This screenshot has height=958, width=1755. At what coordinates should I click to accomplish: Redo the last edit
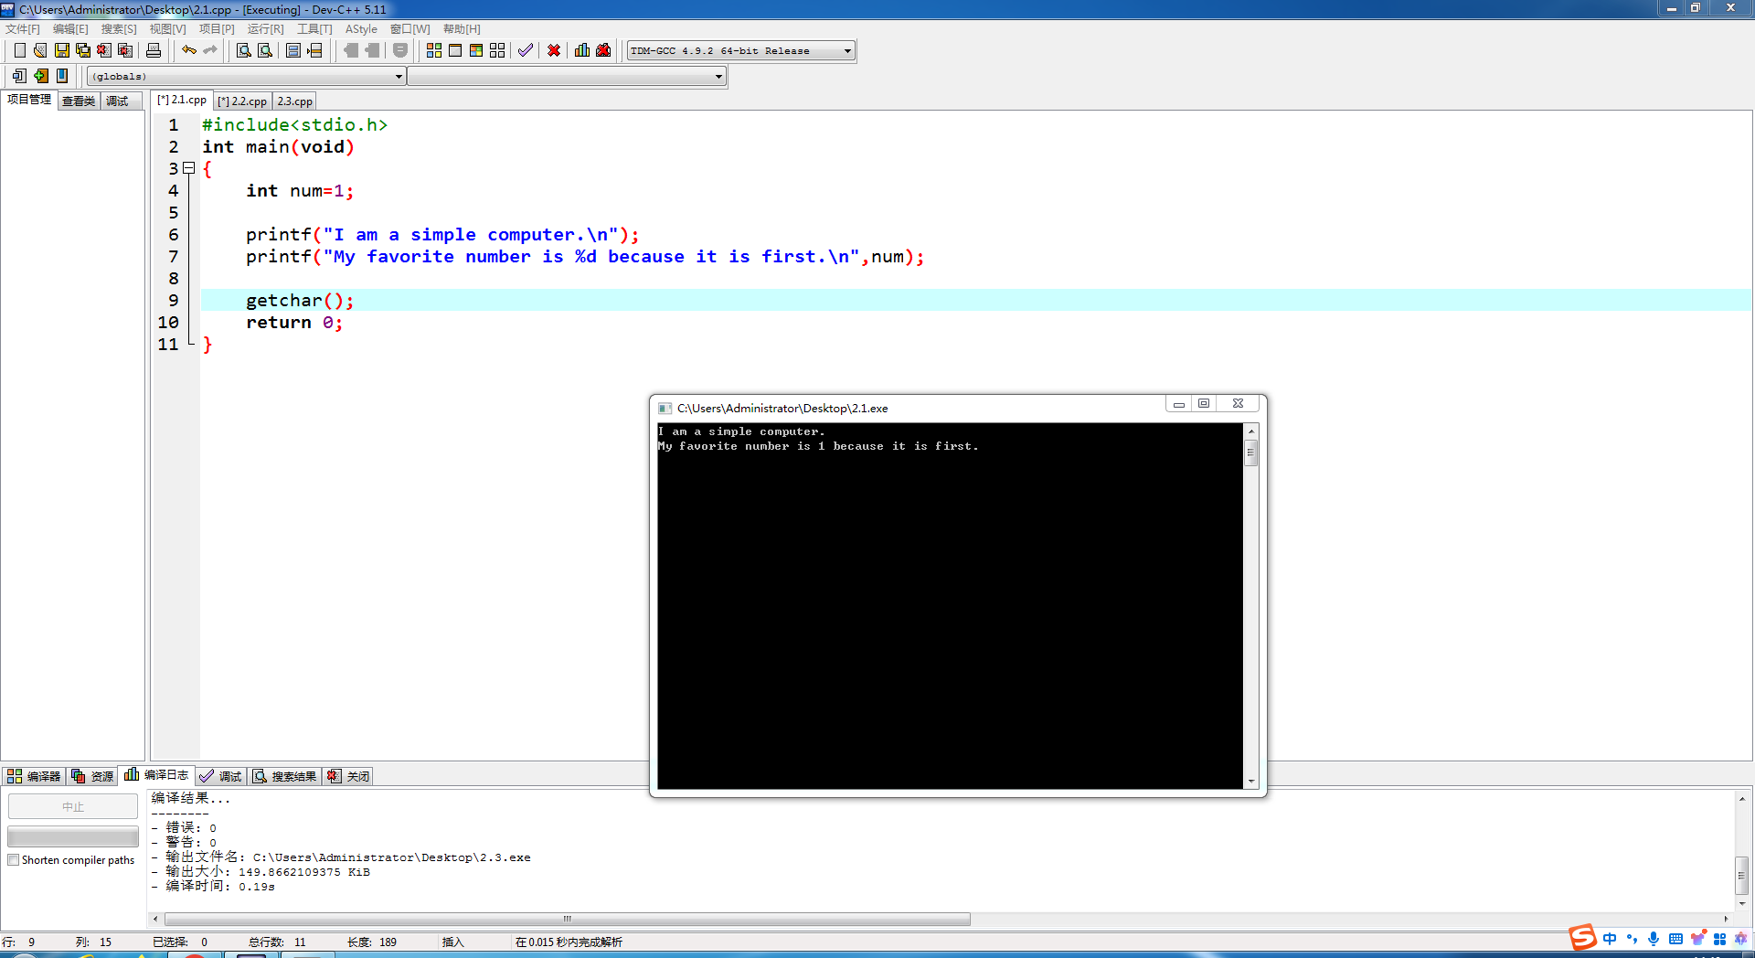pyautogui.click(x=210, y=50)
